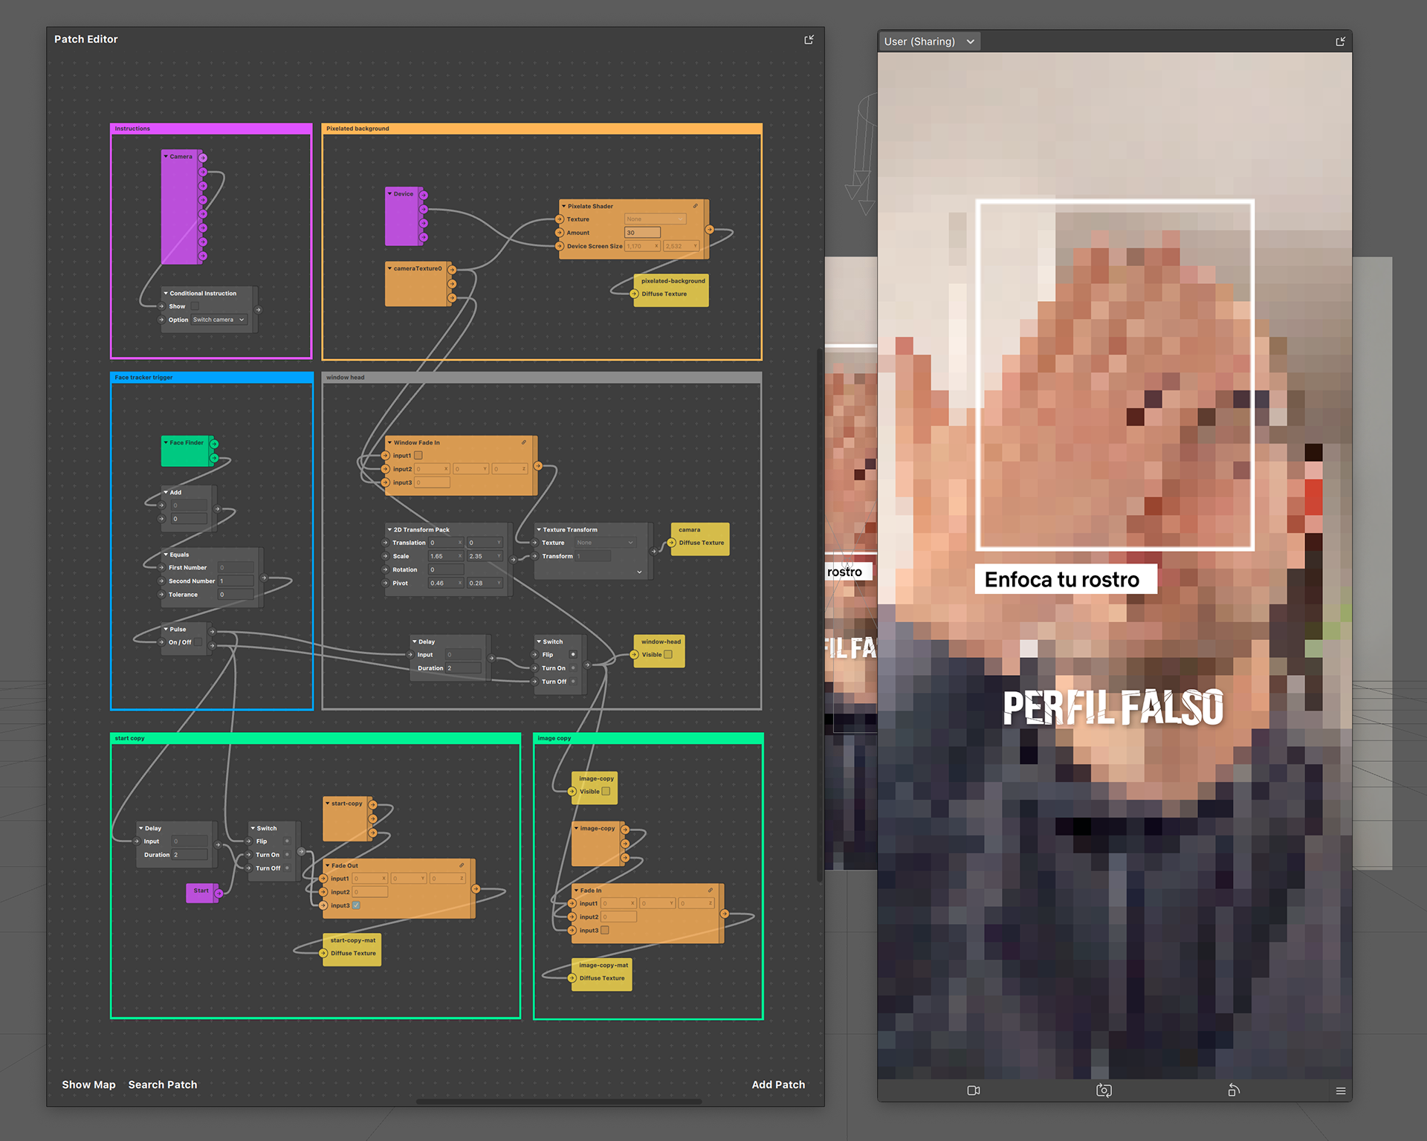Image resolution: width=1427 pixels, height=1141 pixels.
Task: Click Add Patch button
Action: point(778,1085)
